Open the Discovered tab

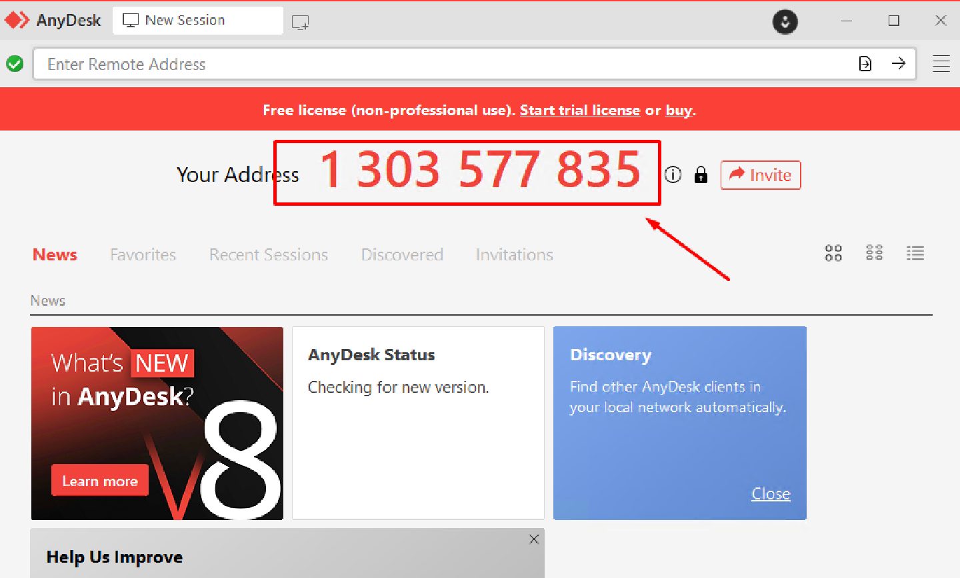coord(402,254)
